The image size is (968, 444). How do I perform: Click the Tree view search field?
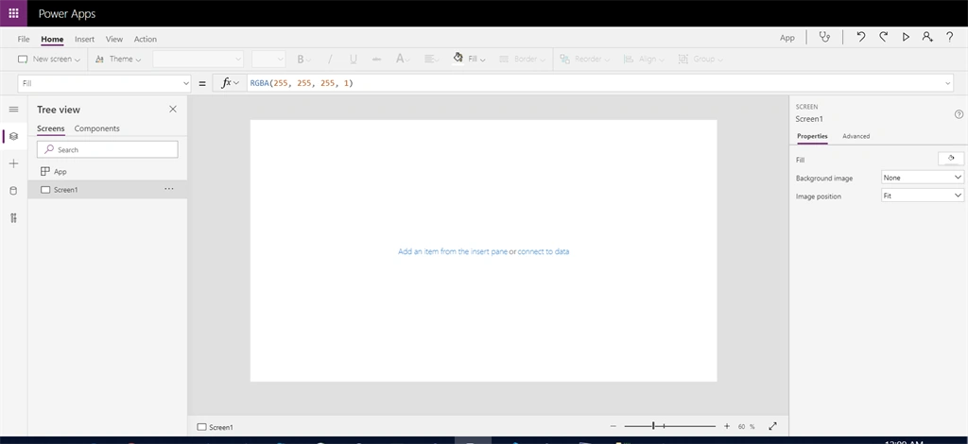point(108,149)
